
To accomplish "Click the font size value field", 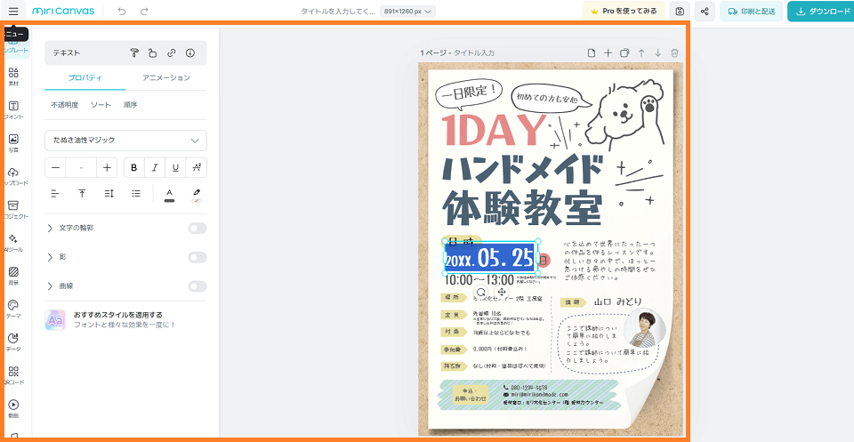I will pyautogui.click(x=81, y=168).
